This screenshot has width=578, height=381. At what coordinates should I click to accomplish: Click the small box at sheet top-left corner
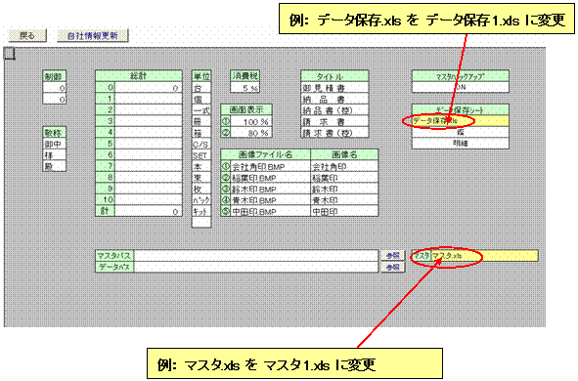pos(9,54)
